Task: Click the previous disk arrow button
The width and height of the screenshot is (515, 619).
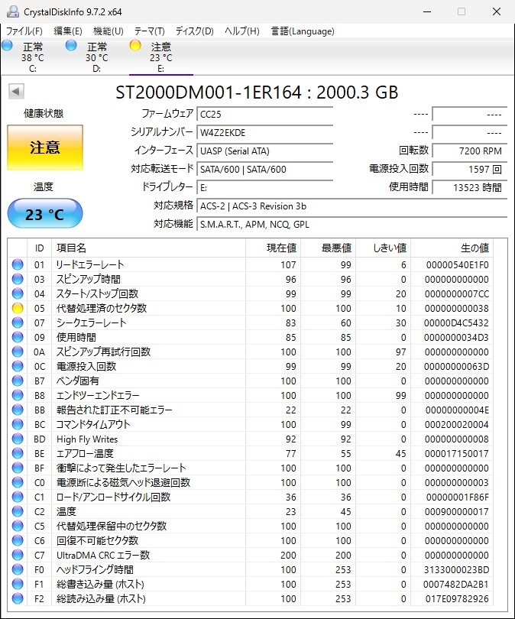Action: (16, 92)
